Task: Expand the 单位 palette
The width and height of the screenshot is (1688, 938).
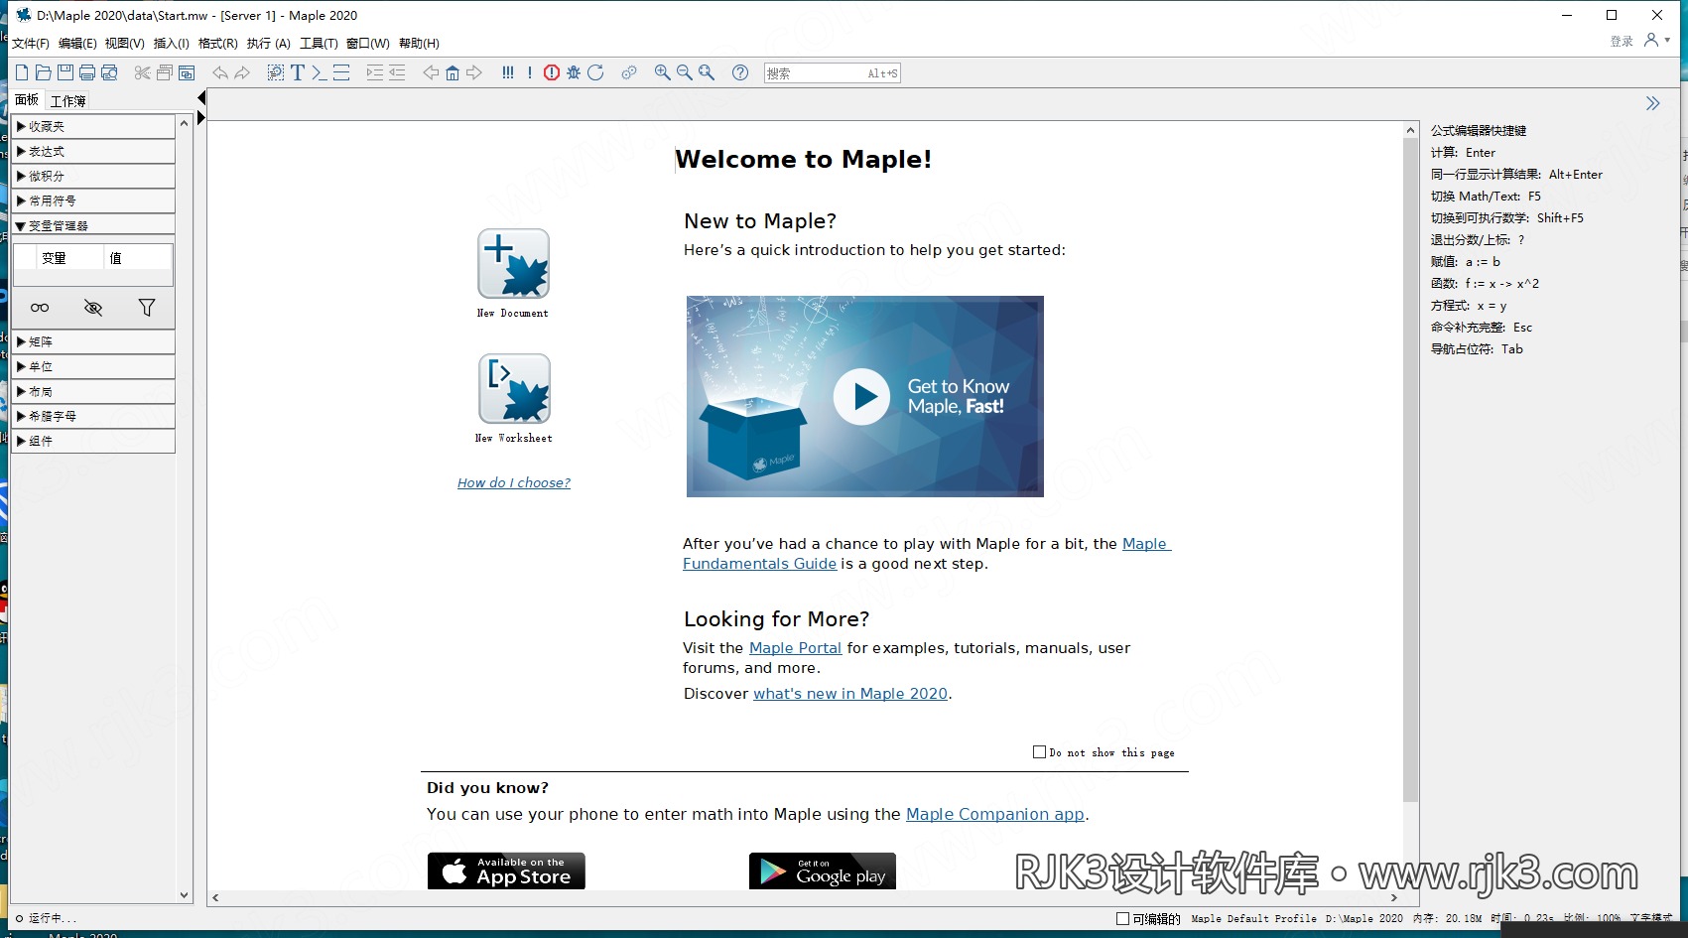Action: click(x=93, y=366)
